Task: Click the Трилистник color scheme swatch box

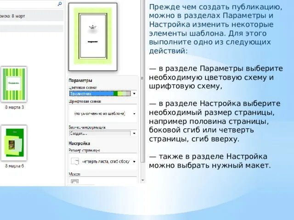Action: [100, 93]
